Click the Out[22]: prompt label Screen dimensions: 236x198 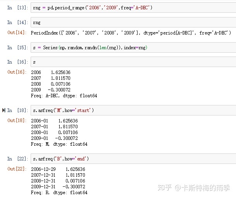coord(17,169)
